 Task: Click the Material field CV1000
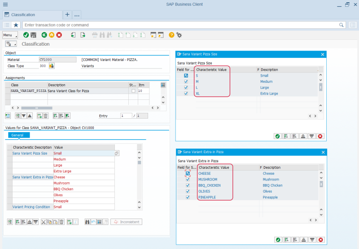[x=58, y=60]
